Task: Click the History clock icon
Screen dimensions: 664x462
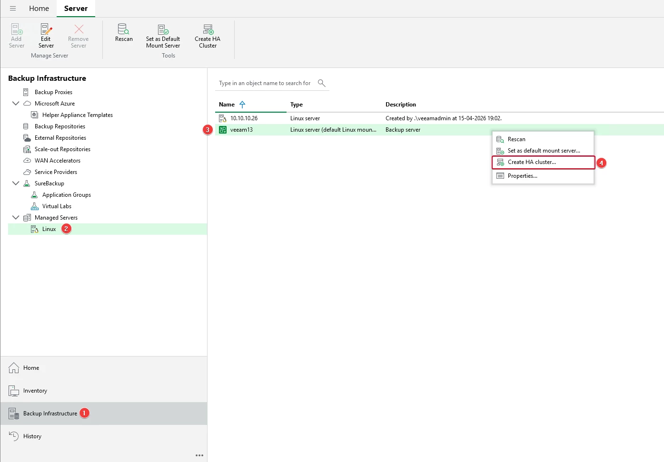Action: (14, 436)
